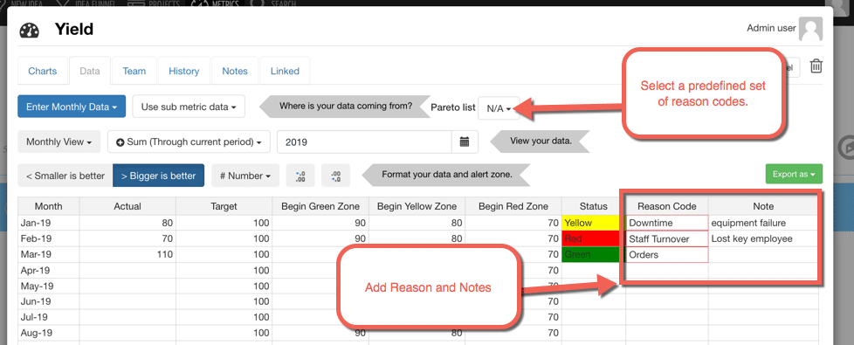The width and height of the screenshot is (854, 345).
Task: Click the Yield gauge icon
Action: [x=30, y=31]
